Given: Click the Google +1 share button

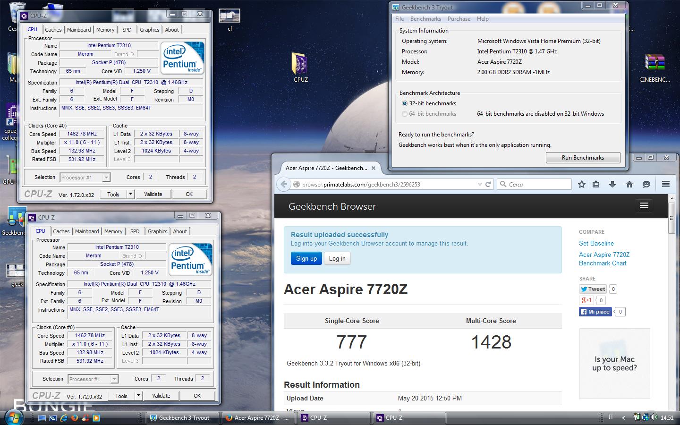Looking at the screenshot, I should tap(586, 300).
